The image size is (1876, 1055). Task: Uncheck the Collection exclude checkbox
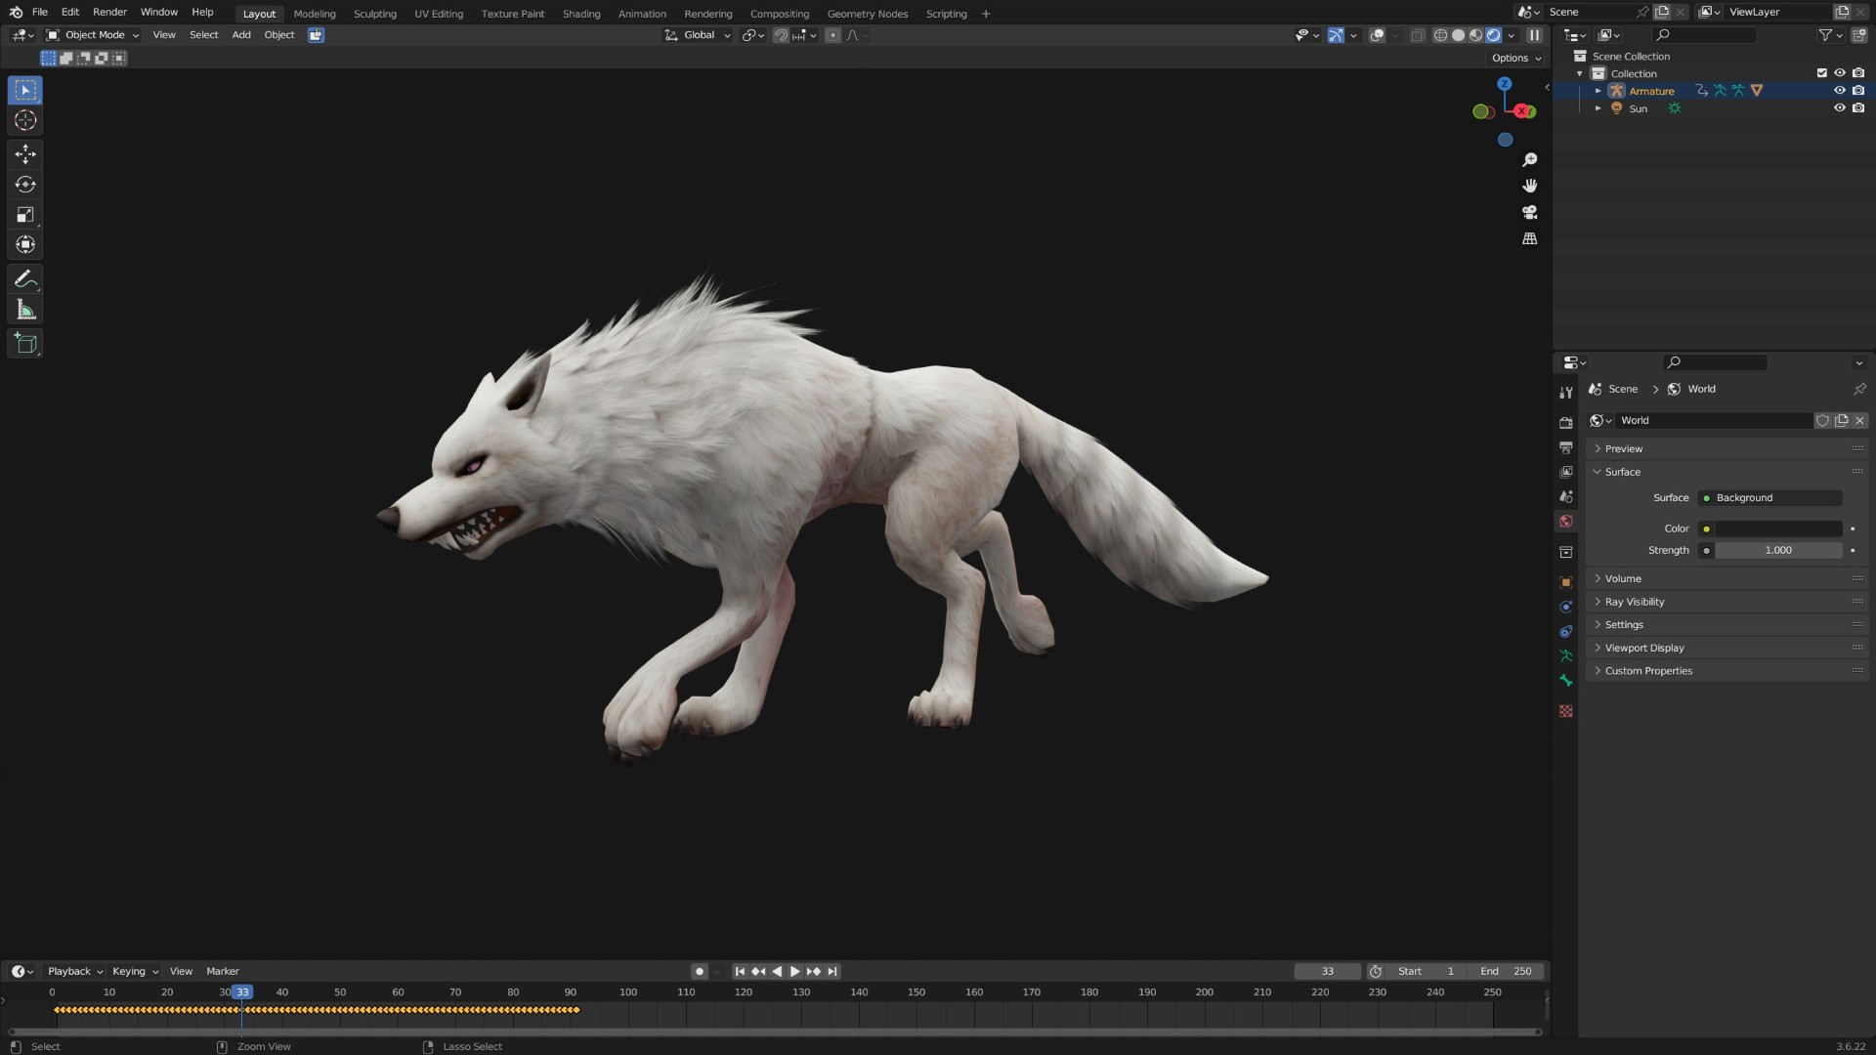pyautogui.click(x=1821, y=73)
